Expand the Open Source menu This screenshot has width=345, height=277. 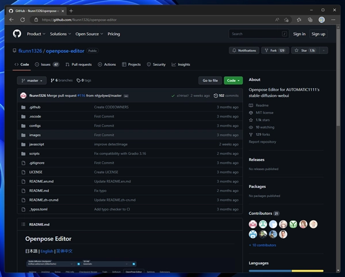click(x=89, y=34)
